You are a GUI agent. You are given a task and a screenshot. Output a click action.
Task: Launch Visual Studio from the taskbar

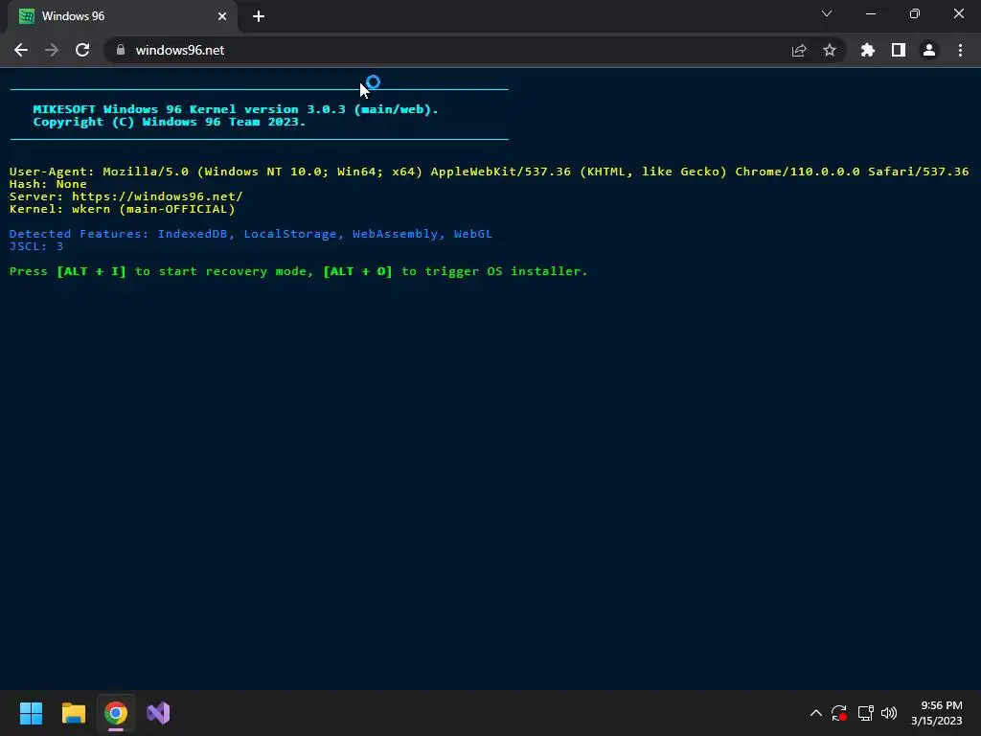(x=158, y=713)
